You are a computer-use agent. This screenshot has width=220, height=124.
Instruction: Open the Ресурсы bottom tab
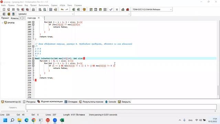29,102
